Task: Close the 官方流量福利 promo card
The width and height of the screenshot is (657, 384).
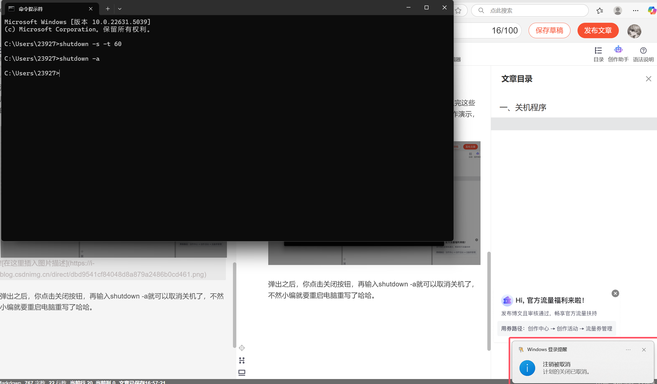Action: tap(615, 293)
